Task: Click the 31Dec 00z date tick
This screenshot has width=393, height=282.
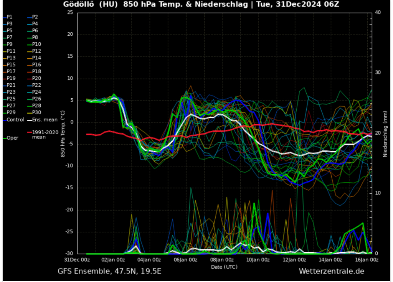Action: click(x=77, y=260)
